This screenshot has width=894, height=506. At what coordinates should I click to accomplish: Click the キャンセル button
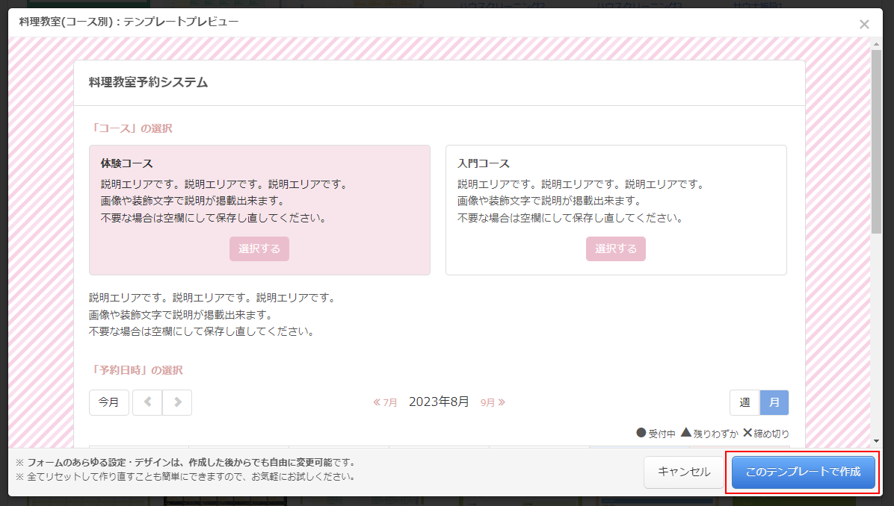tap(683, 472)
